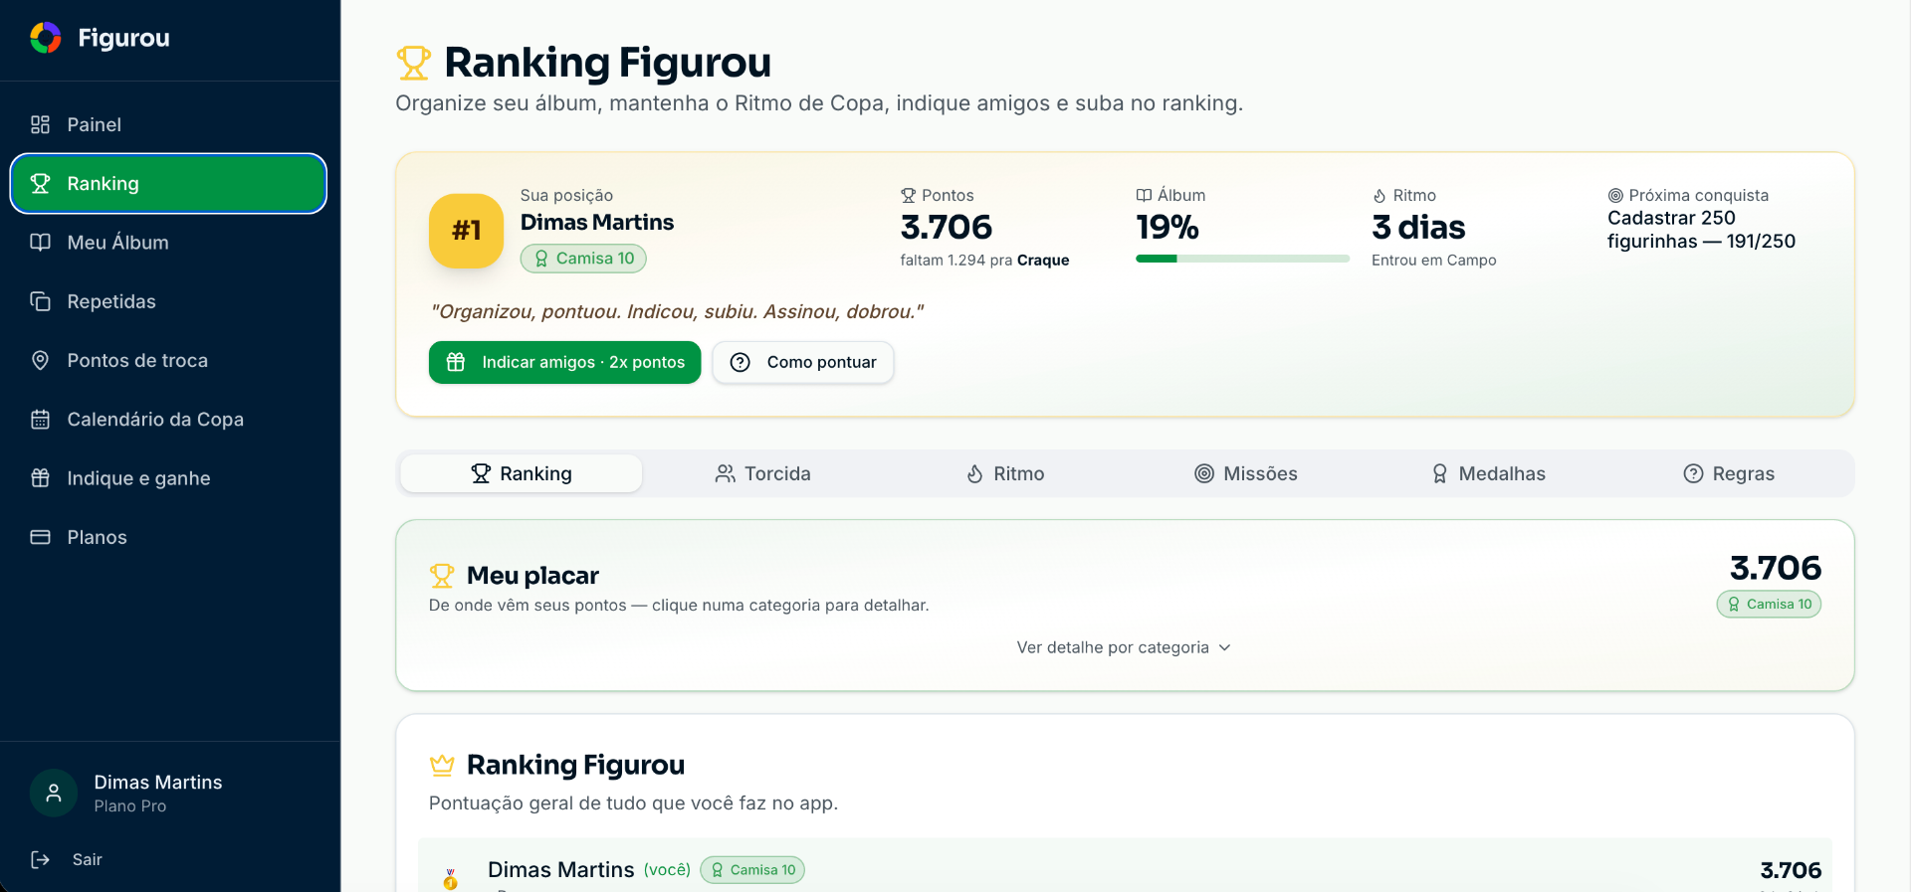Click the Painel grid icon

[40, 124]
